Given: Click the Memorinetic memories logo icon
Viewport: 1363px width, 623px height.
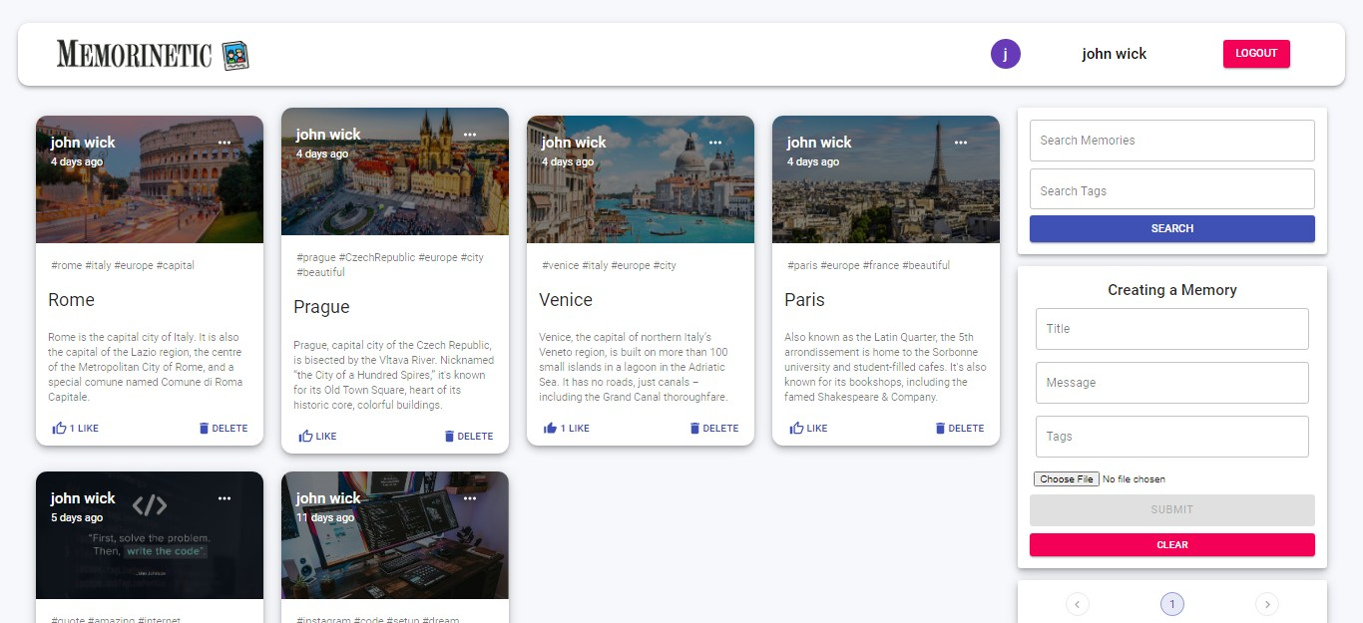Looking at the screenshot, I should pyautogui.click(x=234, y=55).
